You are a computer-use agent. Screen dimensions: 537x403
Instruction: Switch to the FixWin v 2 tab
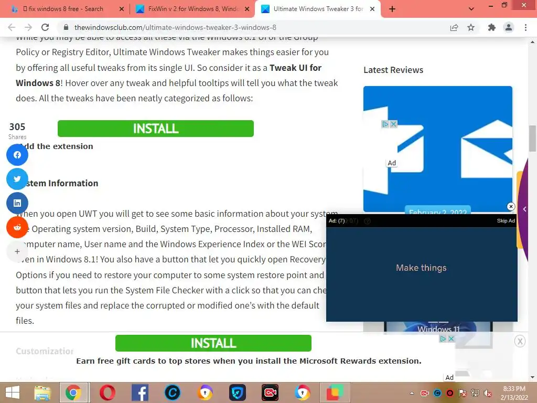[x=193, y=9]
